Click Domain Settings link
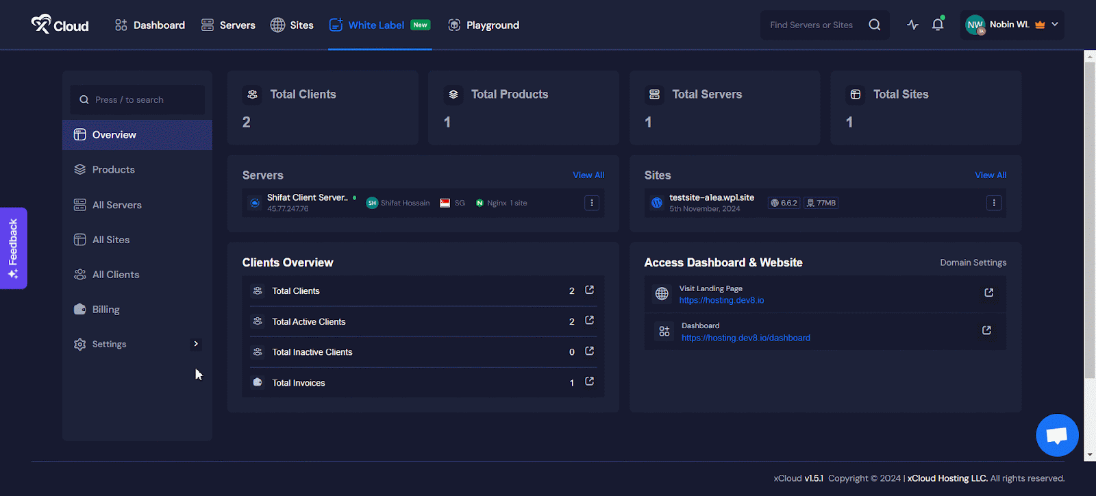This screenshot has height=496, width=1096. 973,262
